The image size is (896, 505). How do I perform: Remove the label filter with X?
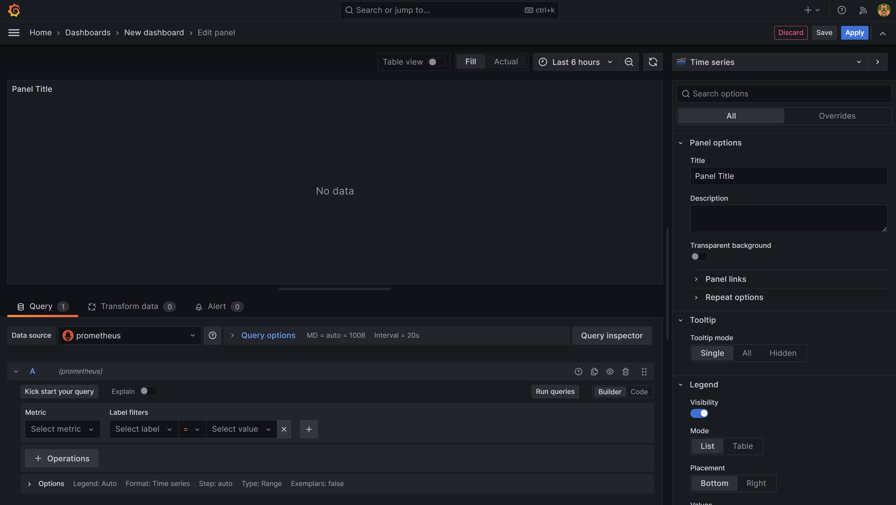coord(284,429)
